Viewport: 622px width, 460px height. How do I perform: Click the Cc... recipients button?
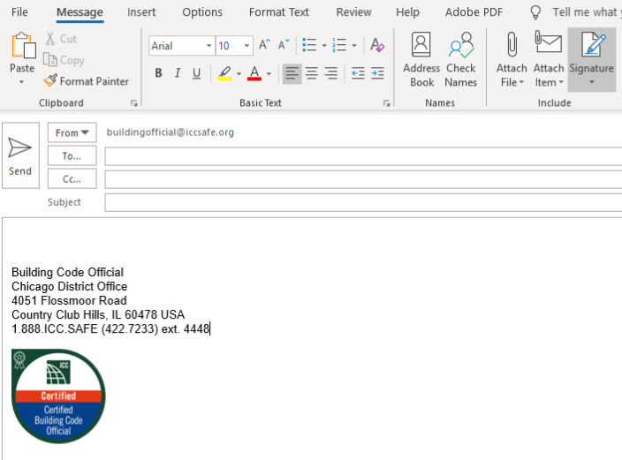coord(72,179)
